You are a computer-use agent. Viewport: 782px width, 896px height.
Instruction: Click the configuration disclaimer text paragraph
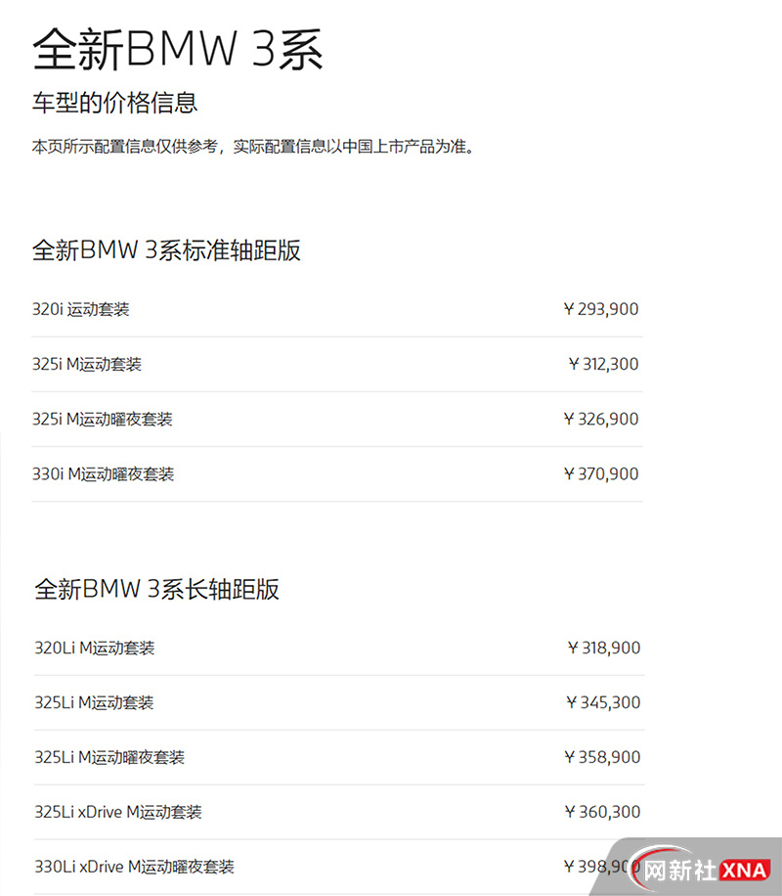click(253, 148)
